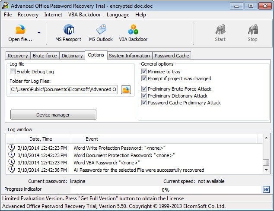
Task: Switch to the Brute-force tab
Action: click(45, 56)
